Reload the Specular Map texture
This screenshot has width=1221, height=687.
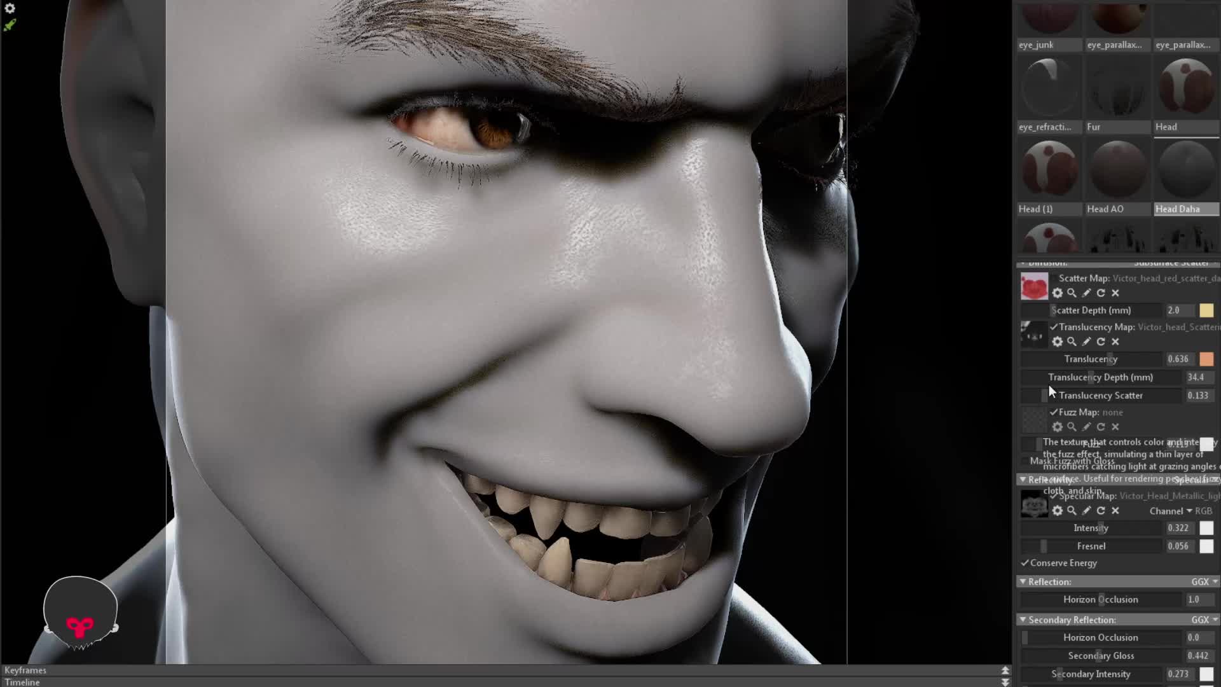[1101, 511]
